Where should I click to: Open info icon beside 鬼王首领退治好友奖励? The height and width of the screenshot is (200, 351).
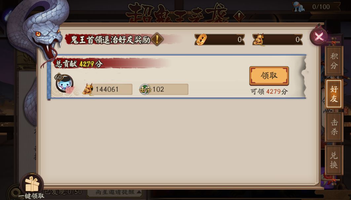click(x=157, y=39)
